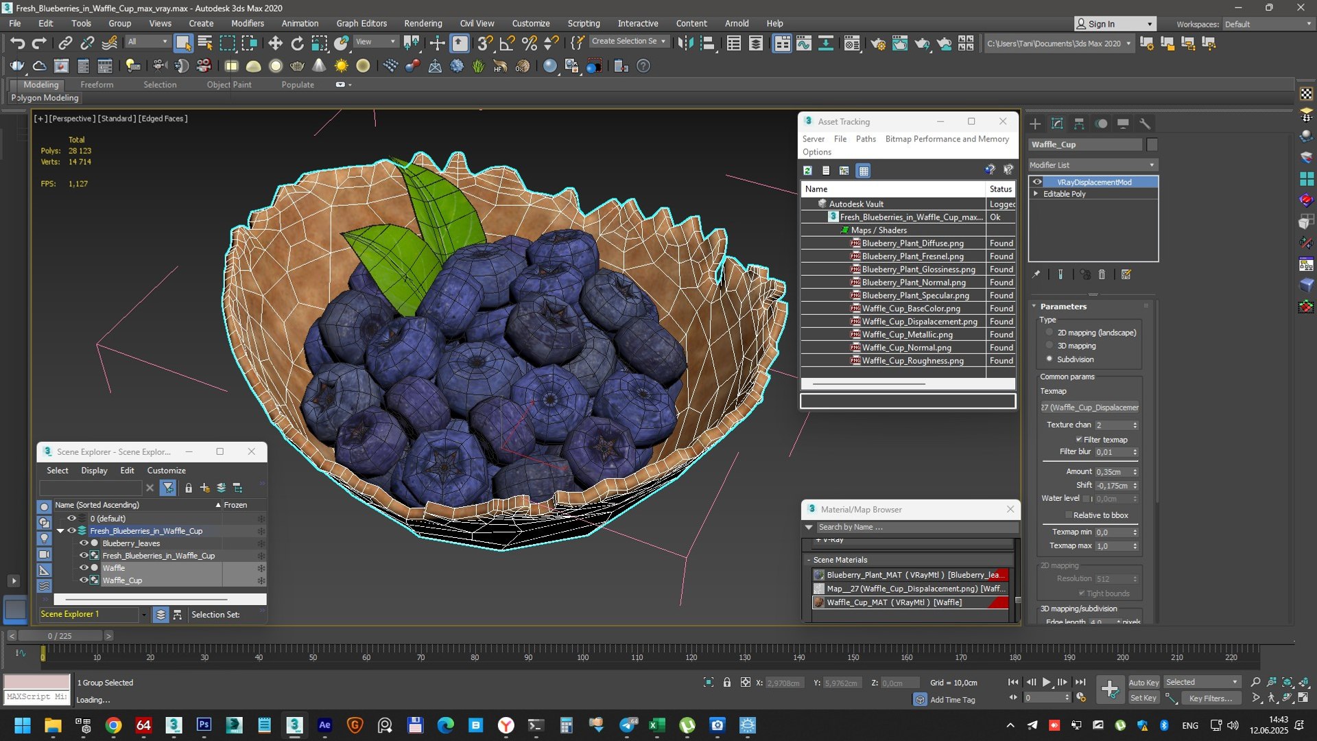Click Waffle_Cup object color swatch
This screenshot has width=1317, height=741.
[x=1152, y=145]
